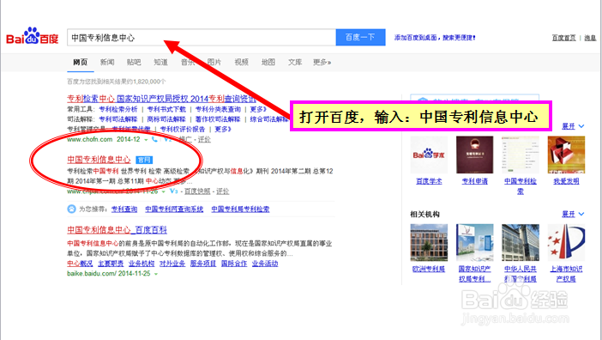This screenshot has width=602, height=340.
Task: Click the 中心概况 sublink
Action: pyautogui.click(x=80, y=264)
